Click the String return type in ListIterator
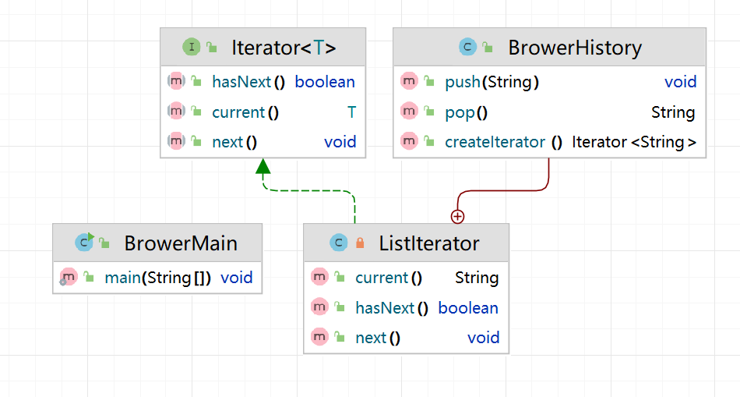The height and width of the screenshot is (397, 740). click(477, 278)
